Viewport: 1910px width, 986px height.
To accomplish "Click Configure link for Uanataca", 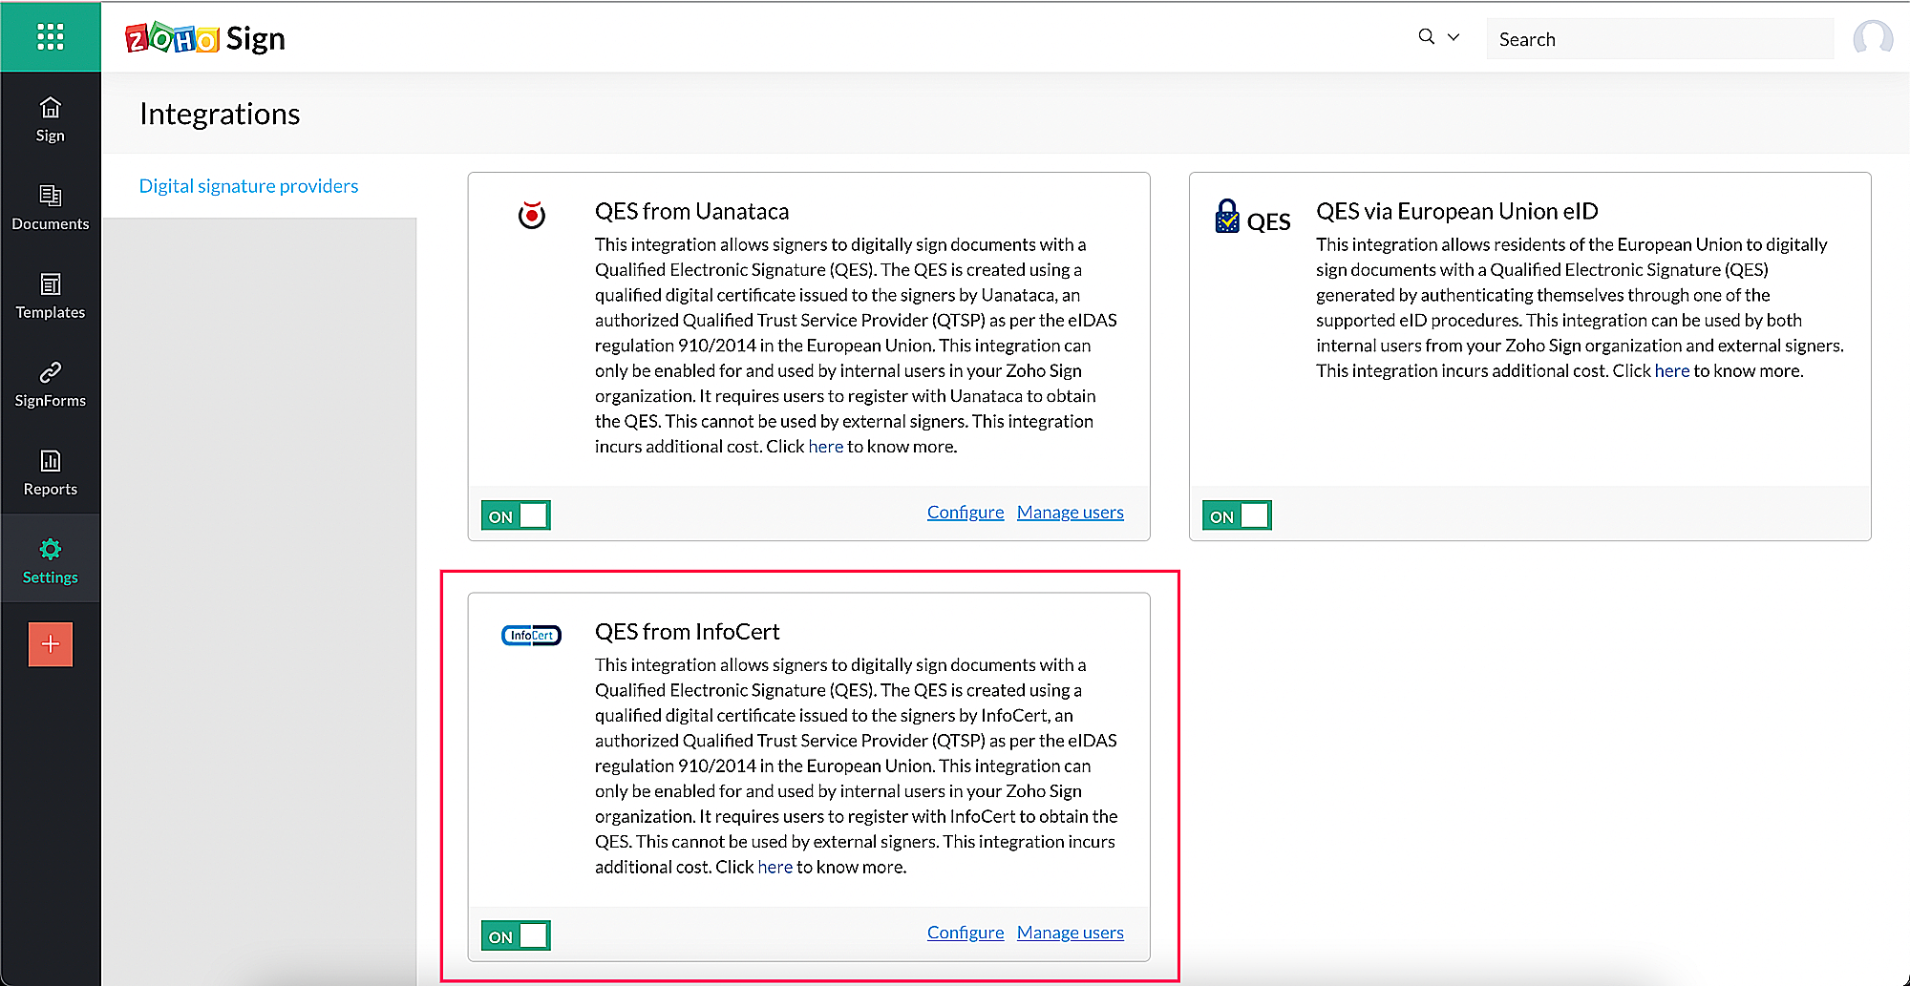I will 966,513.
